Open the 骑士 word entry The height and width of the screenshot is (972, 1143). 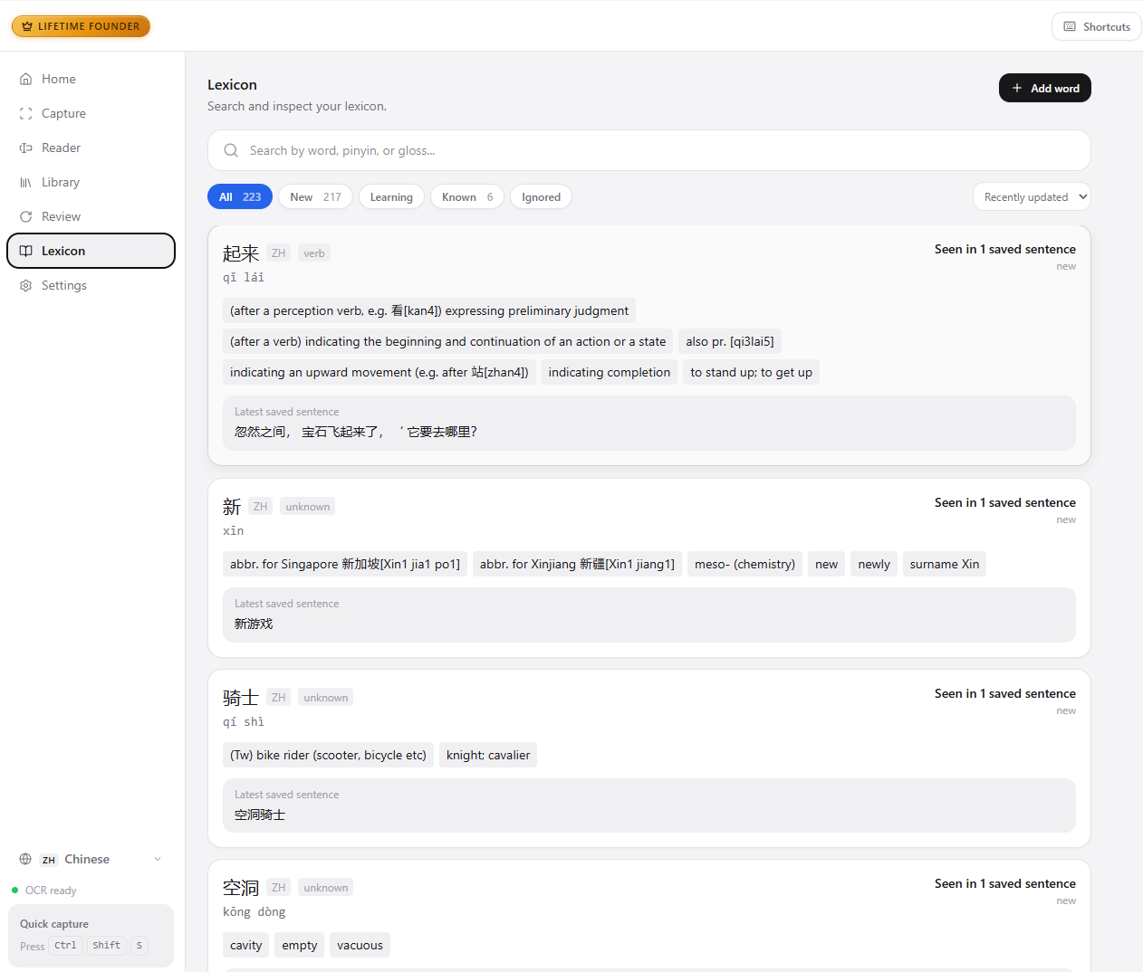(649, 758)
